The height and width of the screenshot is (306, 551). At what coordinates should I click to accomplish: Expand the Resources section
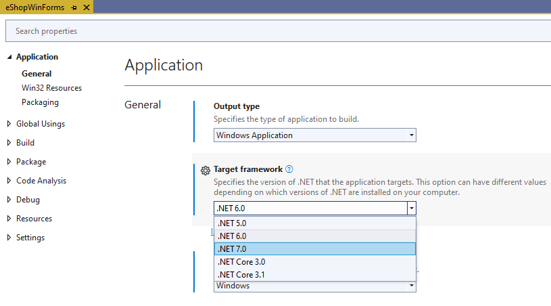coord(9,219)
